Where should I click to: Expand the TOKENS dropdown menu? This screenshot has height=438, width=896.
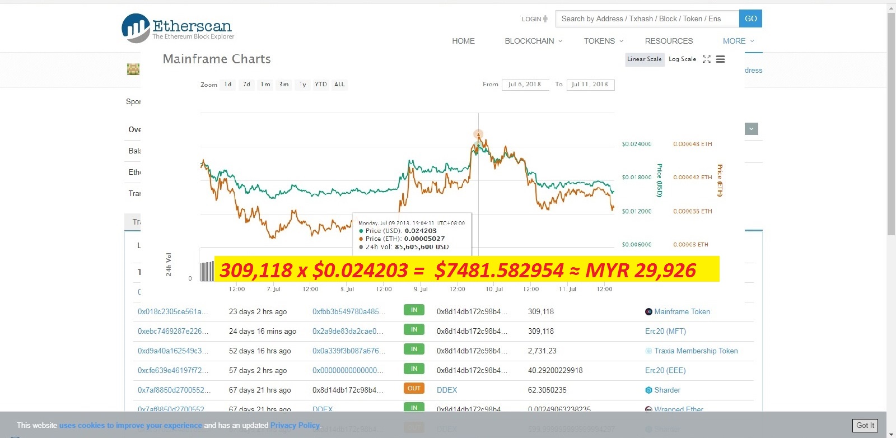point(604,41)
